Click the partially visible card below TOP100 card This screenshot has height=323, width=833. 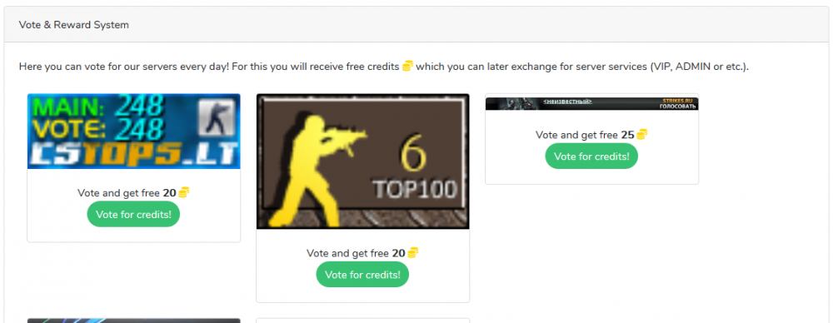tap(363, 321)
